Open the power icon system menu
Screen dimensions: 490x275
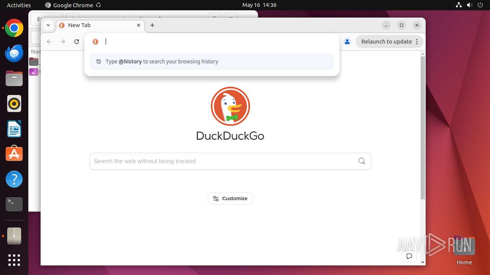point(481,5)
